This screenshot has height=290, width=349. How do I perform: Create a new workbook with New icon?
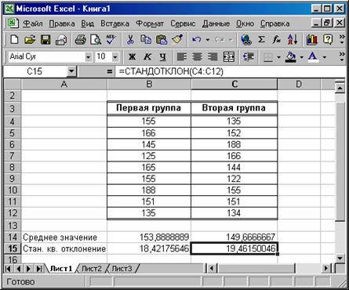(x=14, y=40)
